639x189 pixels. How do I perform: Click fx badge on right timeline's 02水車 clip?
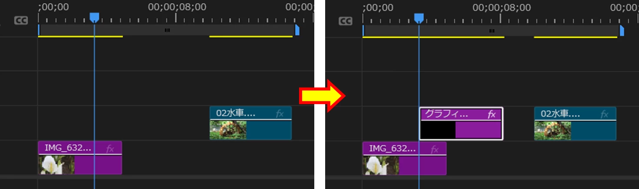tap(605, 114)
